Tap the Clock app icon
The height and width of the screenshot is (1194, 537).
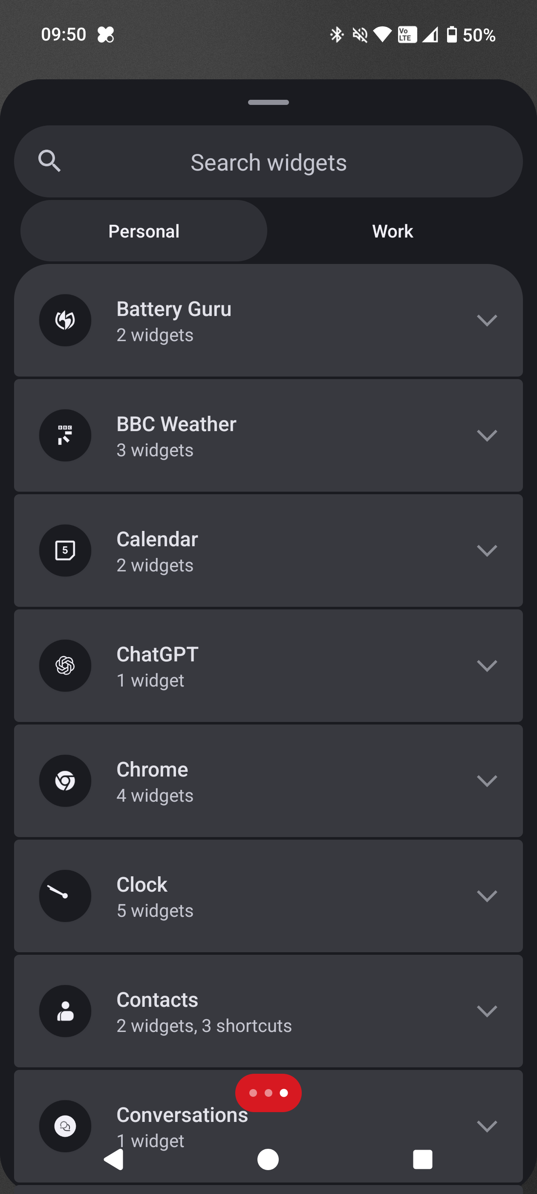click(x=65, y=895)
